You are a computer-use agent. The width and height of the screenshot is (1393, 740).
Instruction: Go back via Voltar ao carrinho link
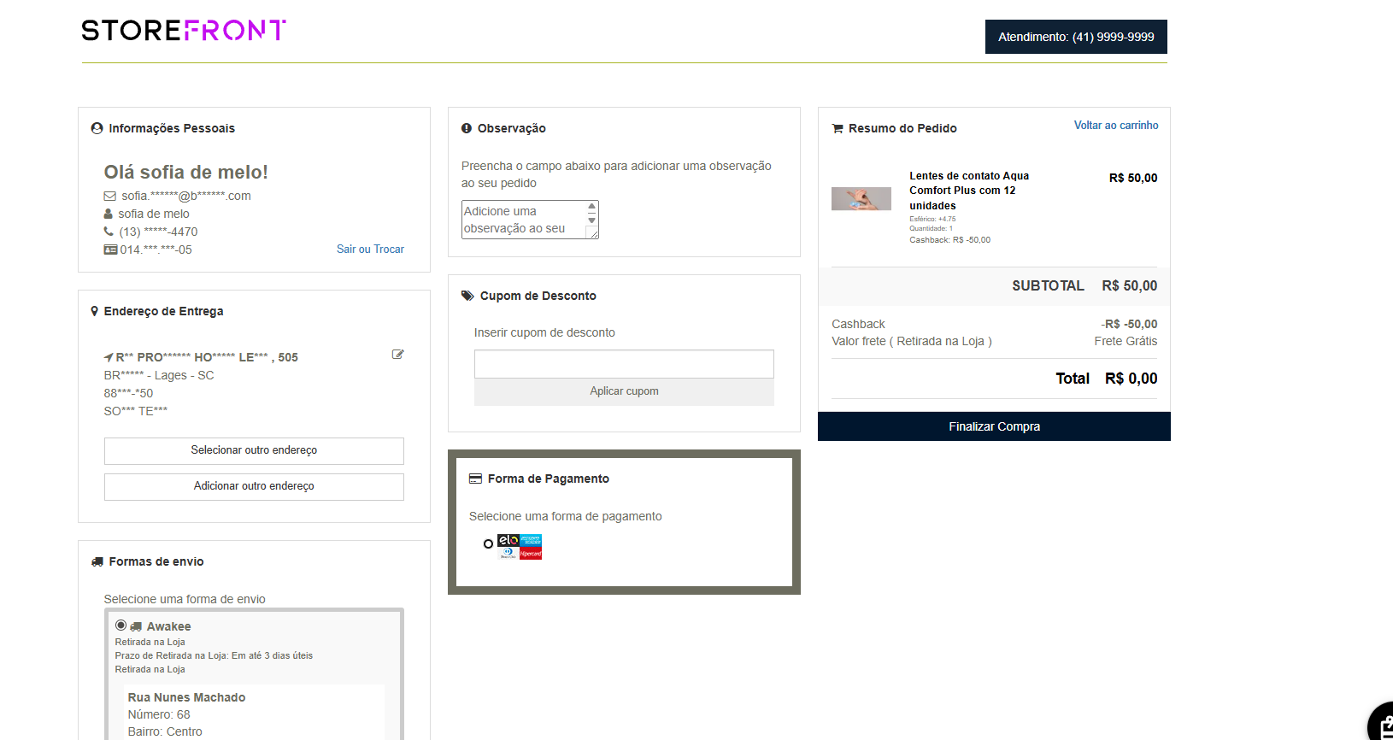coord(1116,126)
